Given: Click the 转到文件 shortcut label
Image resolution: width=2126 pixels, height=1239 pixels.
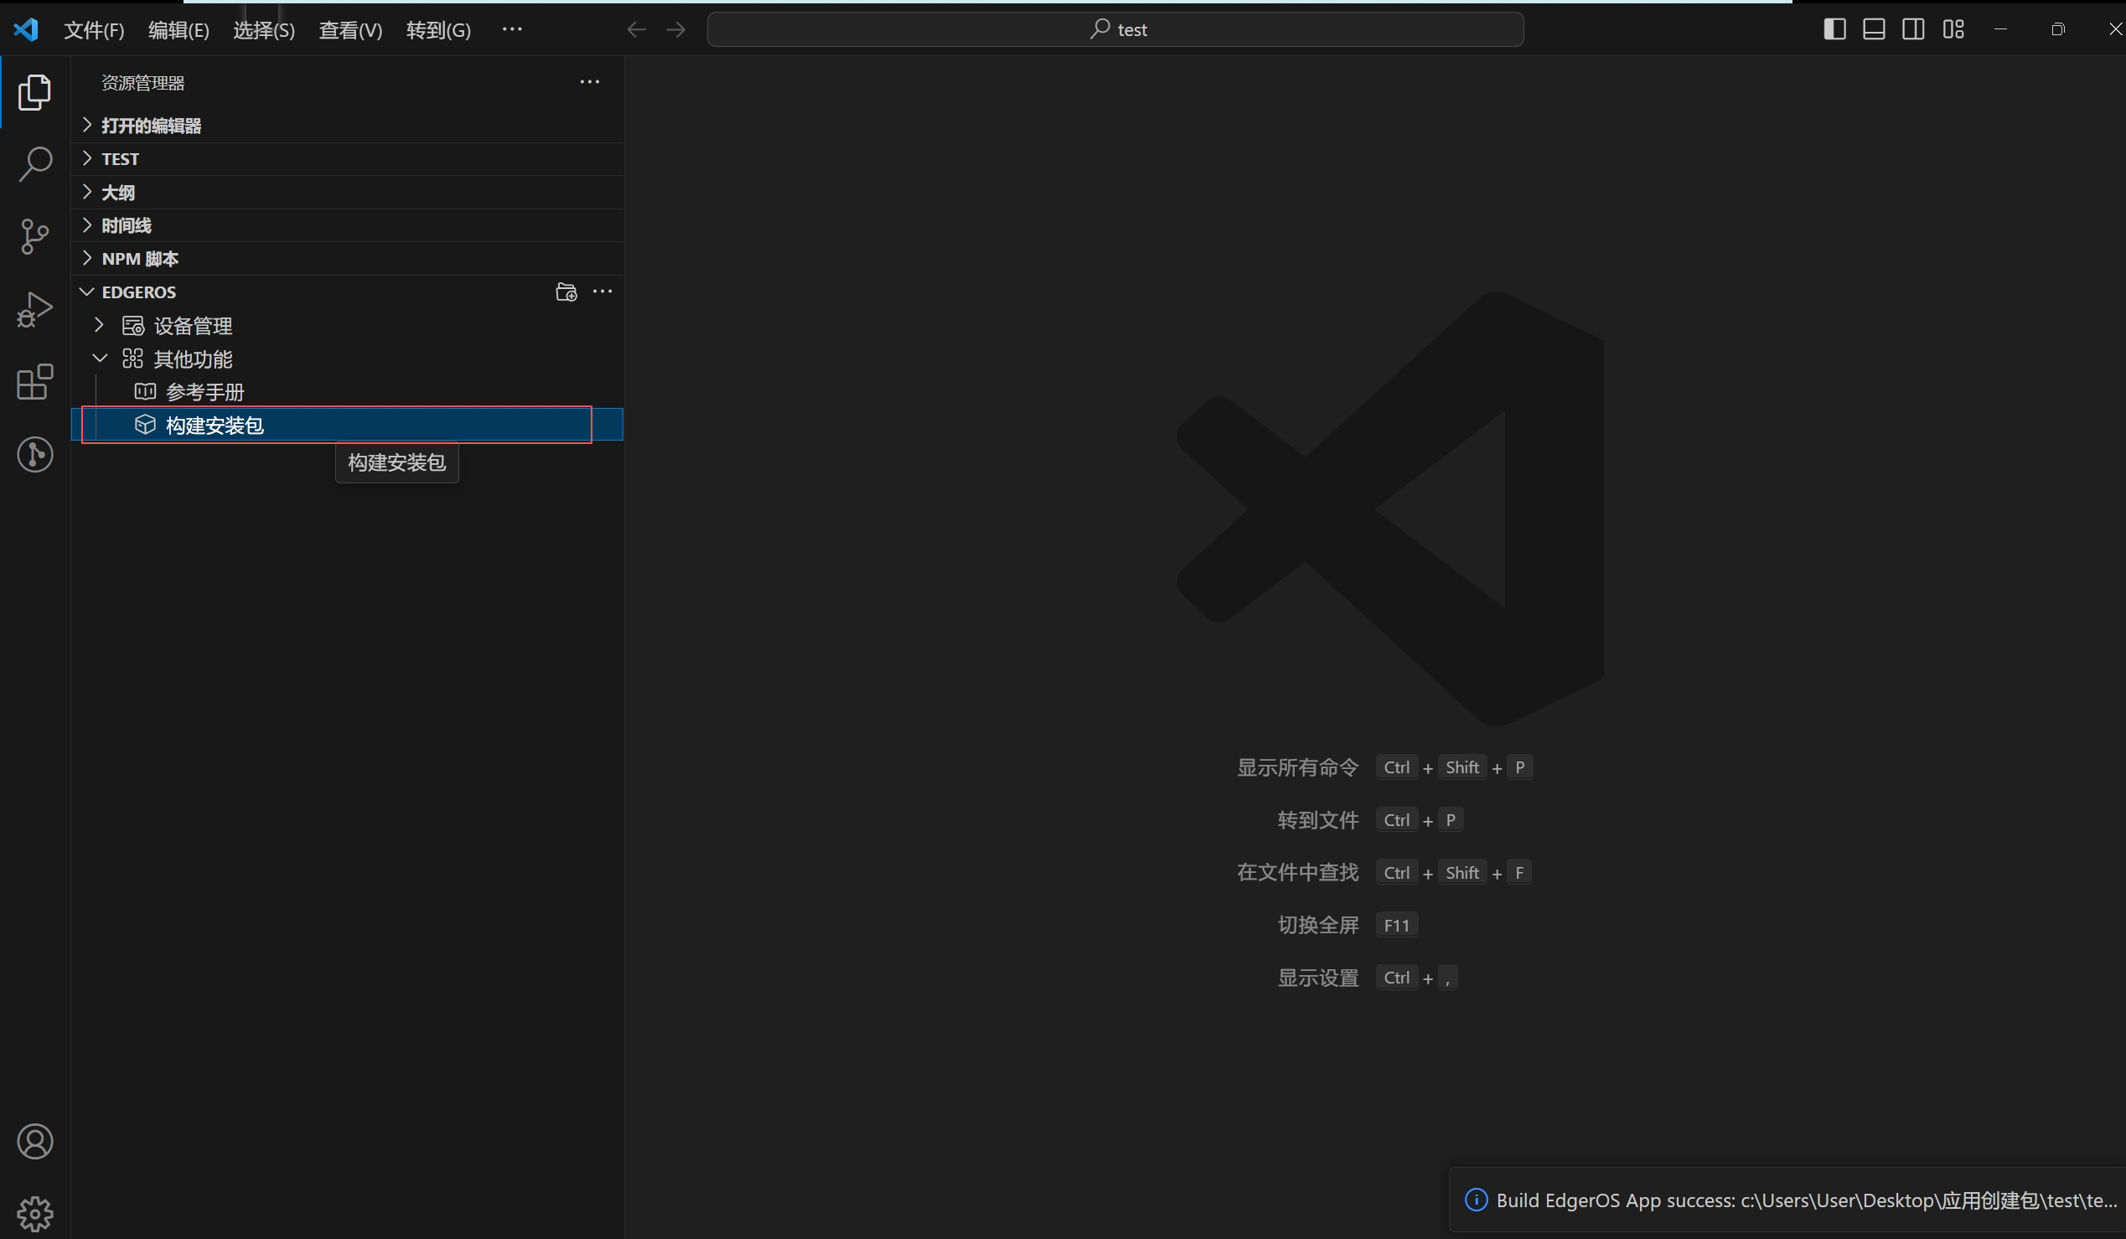Looking at the screenshot, I should tap(1318, 820).
